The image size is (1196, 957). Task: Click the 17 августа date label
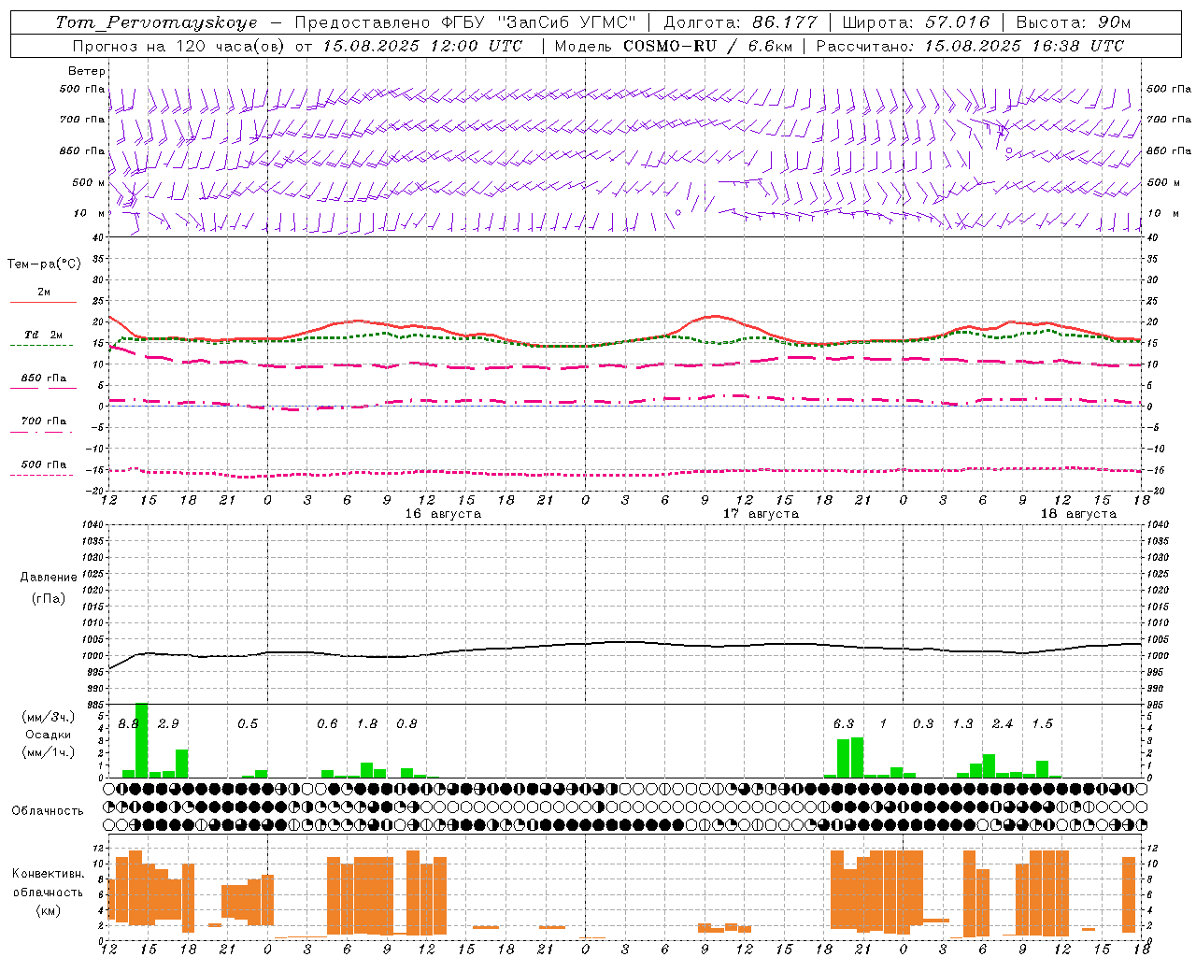[761, 514]
